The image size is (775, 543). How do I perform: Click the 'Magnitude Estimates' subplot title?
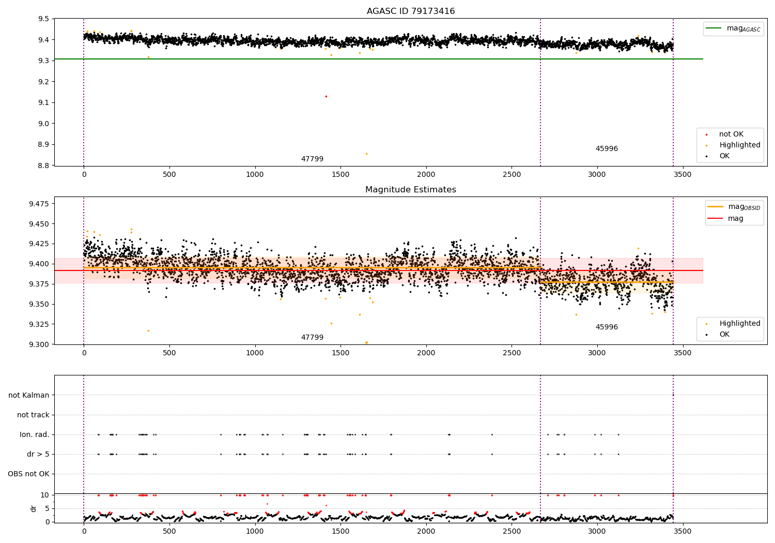click(411, 190)
